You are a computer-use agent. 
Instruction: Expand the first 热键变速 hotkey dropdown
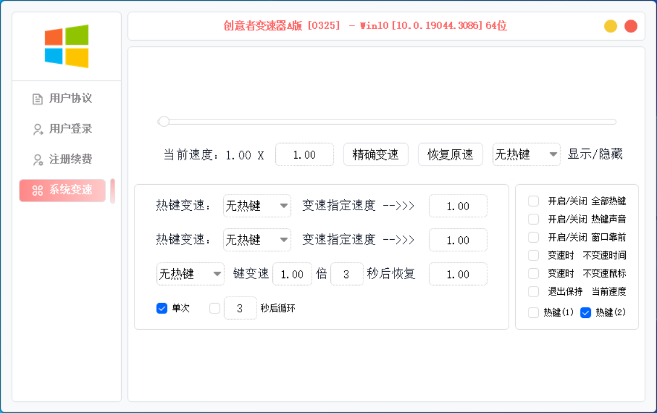click(257, 206)
